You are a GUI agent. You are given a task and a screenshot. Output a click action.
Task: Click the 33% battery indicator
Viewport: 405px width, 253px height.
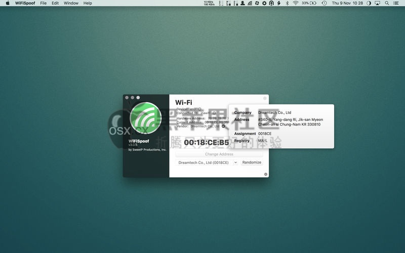(309, 3)
